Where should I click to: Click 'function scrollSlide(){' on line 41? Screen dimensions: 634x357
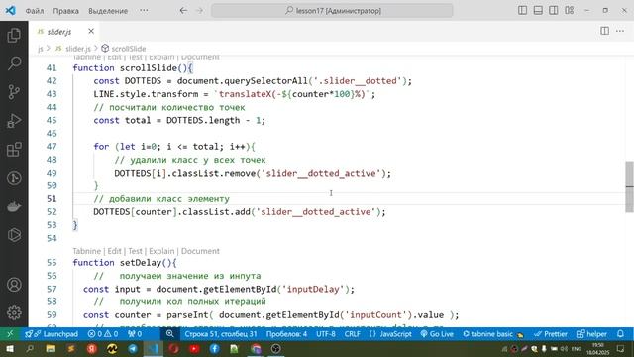(x=133, y=68)
